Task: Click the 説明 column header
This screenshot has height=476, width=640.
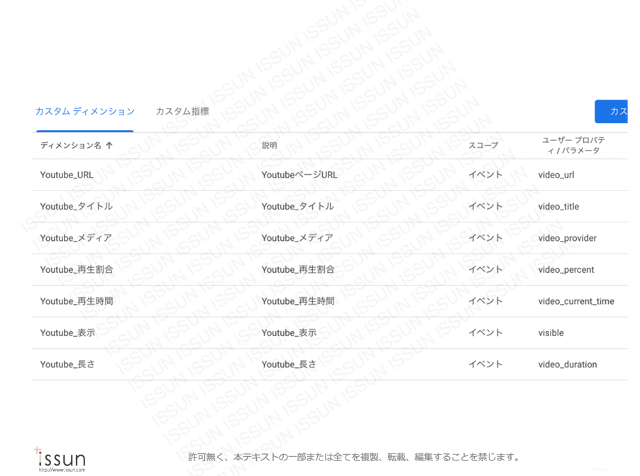Action: pos(269,146)
